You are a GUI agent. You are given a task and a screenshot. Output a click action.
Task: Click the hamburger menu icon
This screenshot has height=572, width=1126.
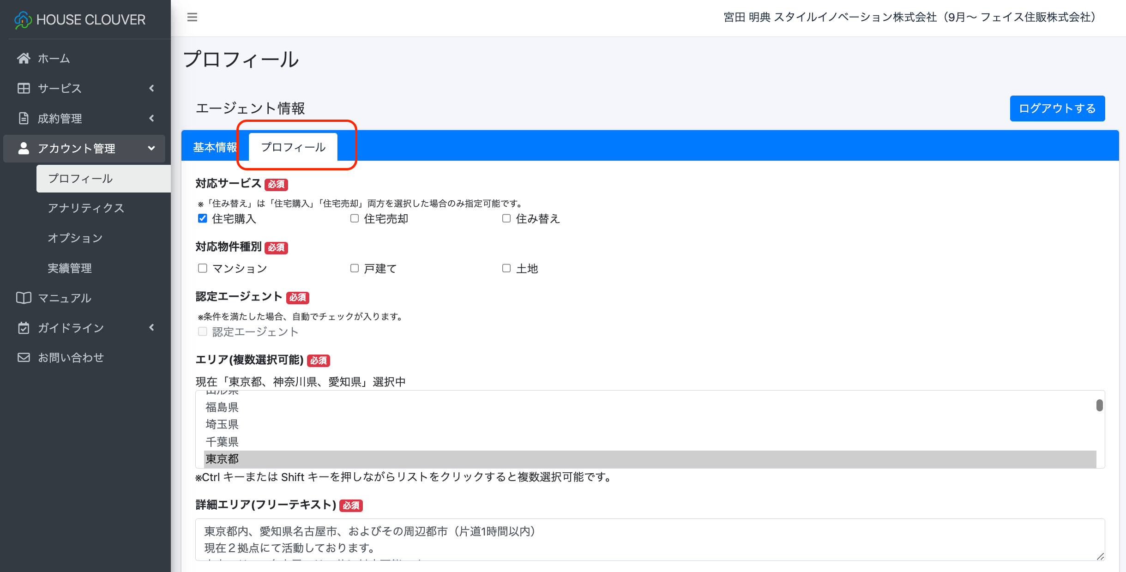click(x=192, y=18)
